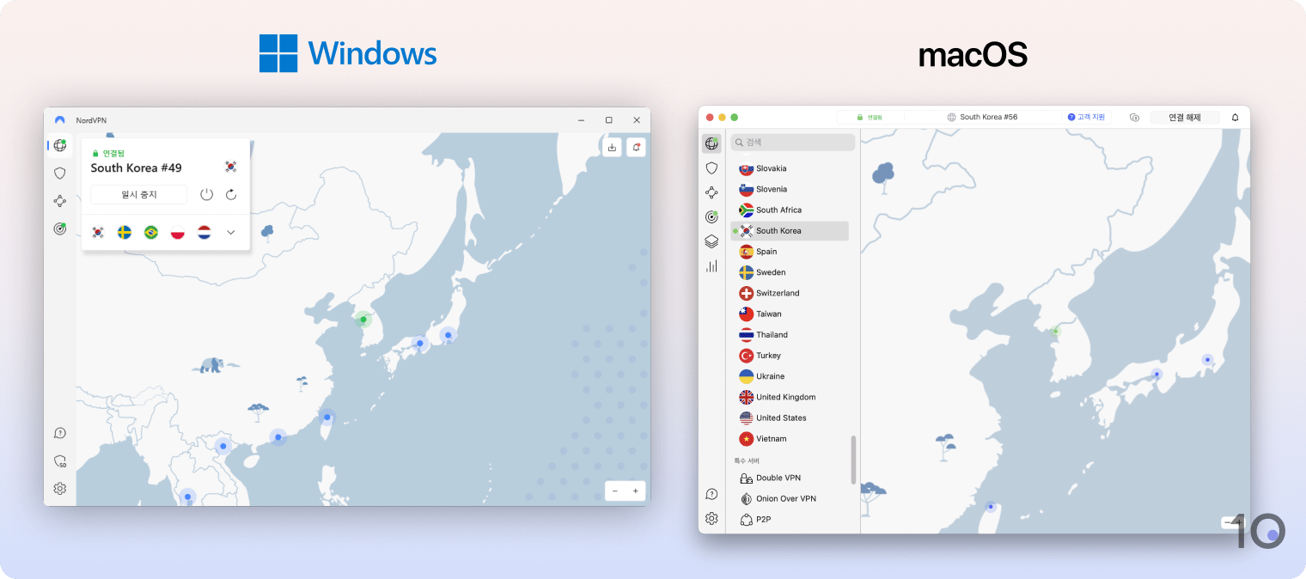The height and width of the screenshot is (579, 1306).
Task: Choose Double VPN specialty server on macOS
Action: click(790, 478)
